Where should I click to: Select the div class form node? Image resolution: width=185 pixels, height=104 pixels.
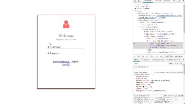click(150, 27)
